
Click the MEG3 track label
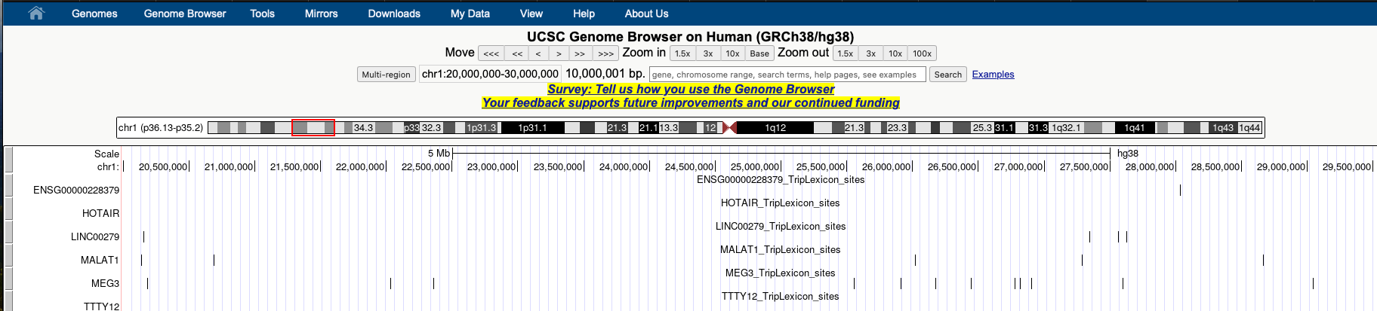click(x=105, y=283)
